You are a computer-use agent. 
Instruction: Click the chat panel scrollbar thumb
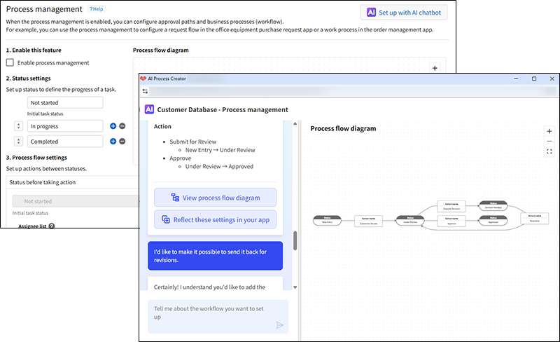295,240
